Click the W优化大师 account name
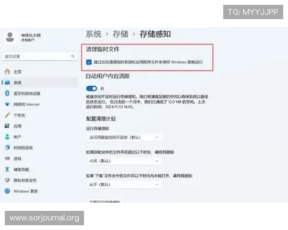 [31, 35]
